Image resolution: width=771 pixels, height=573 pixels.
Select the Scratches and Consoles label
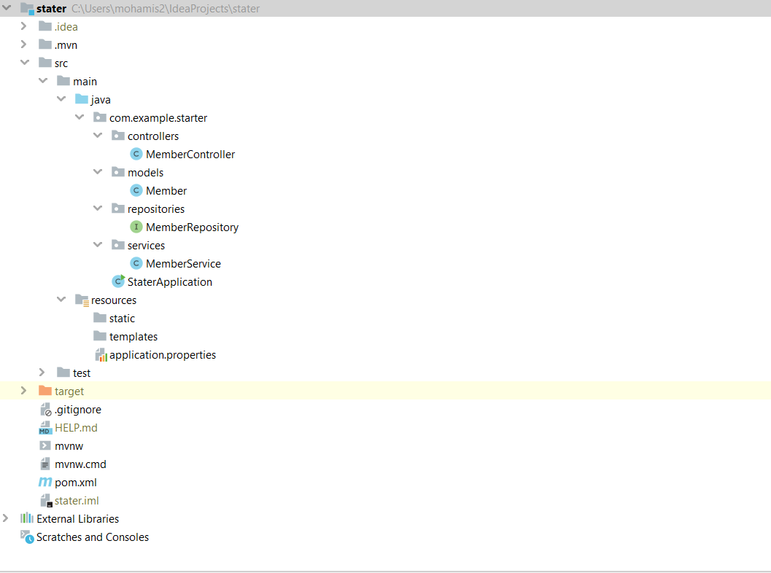pos(93,537)
